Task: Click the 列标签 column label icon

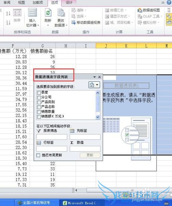Action: pos(72,131)
